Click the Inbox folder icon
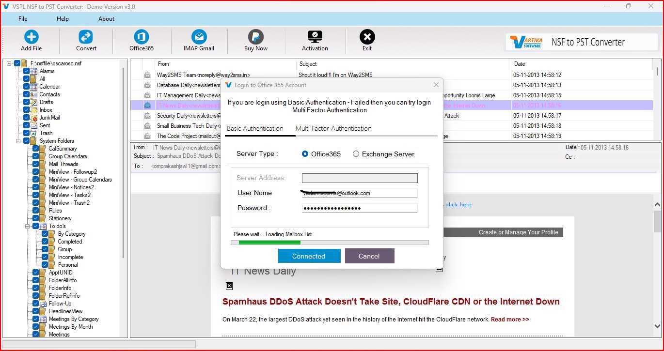 pyautogui.click(x=34, y=110)
